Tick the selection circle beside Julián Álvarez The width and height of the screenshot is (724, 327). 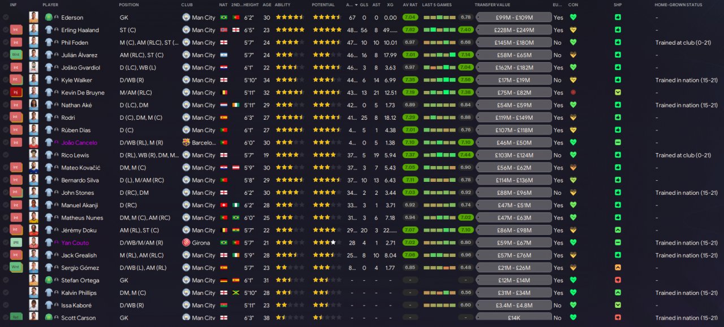point(6,55)
